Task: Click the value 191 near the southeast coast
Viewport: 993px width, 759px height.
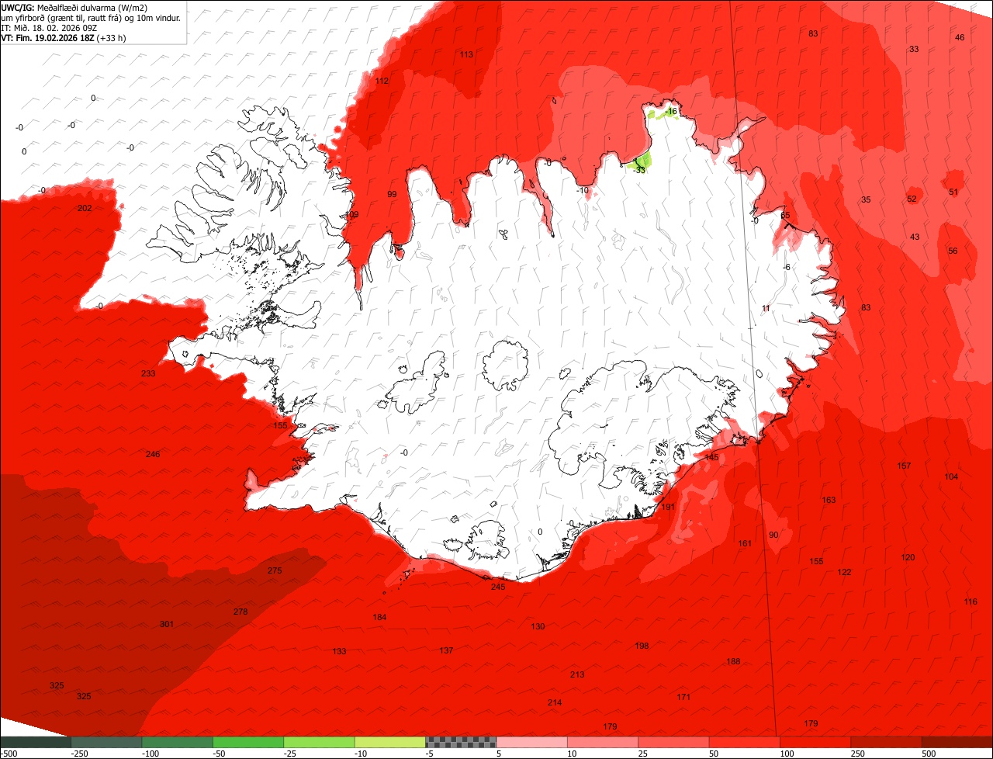Action: click(x=668, y=507)
